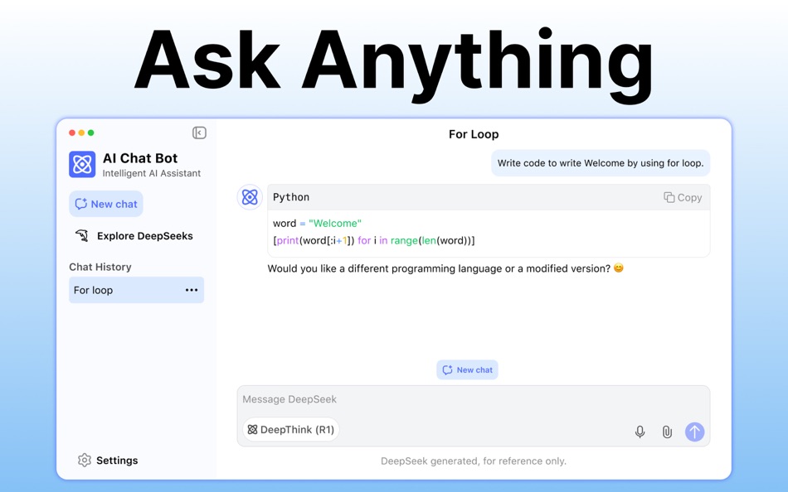Toggle DeepThink (R1) mode
This screenshot has height=492, width=788.
[x=291, y=430]
